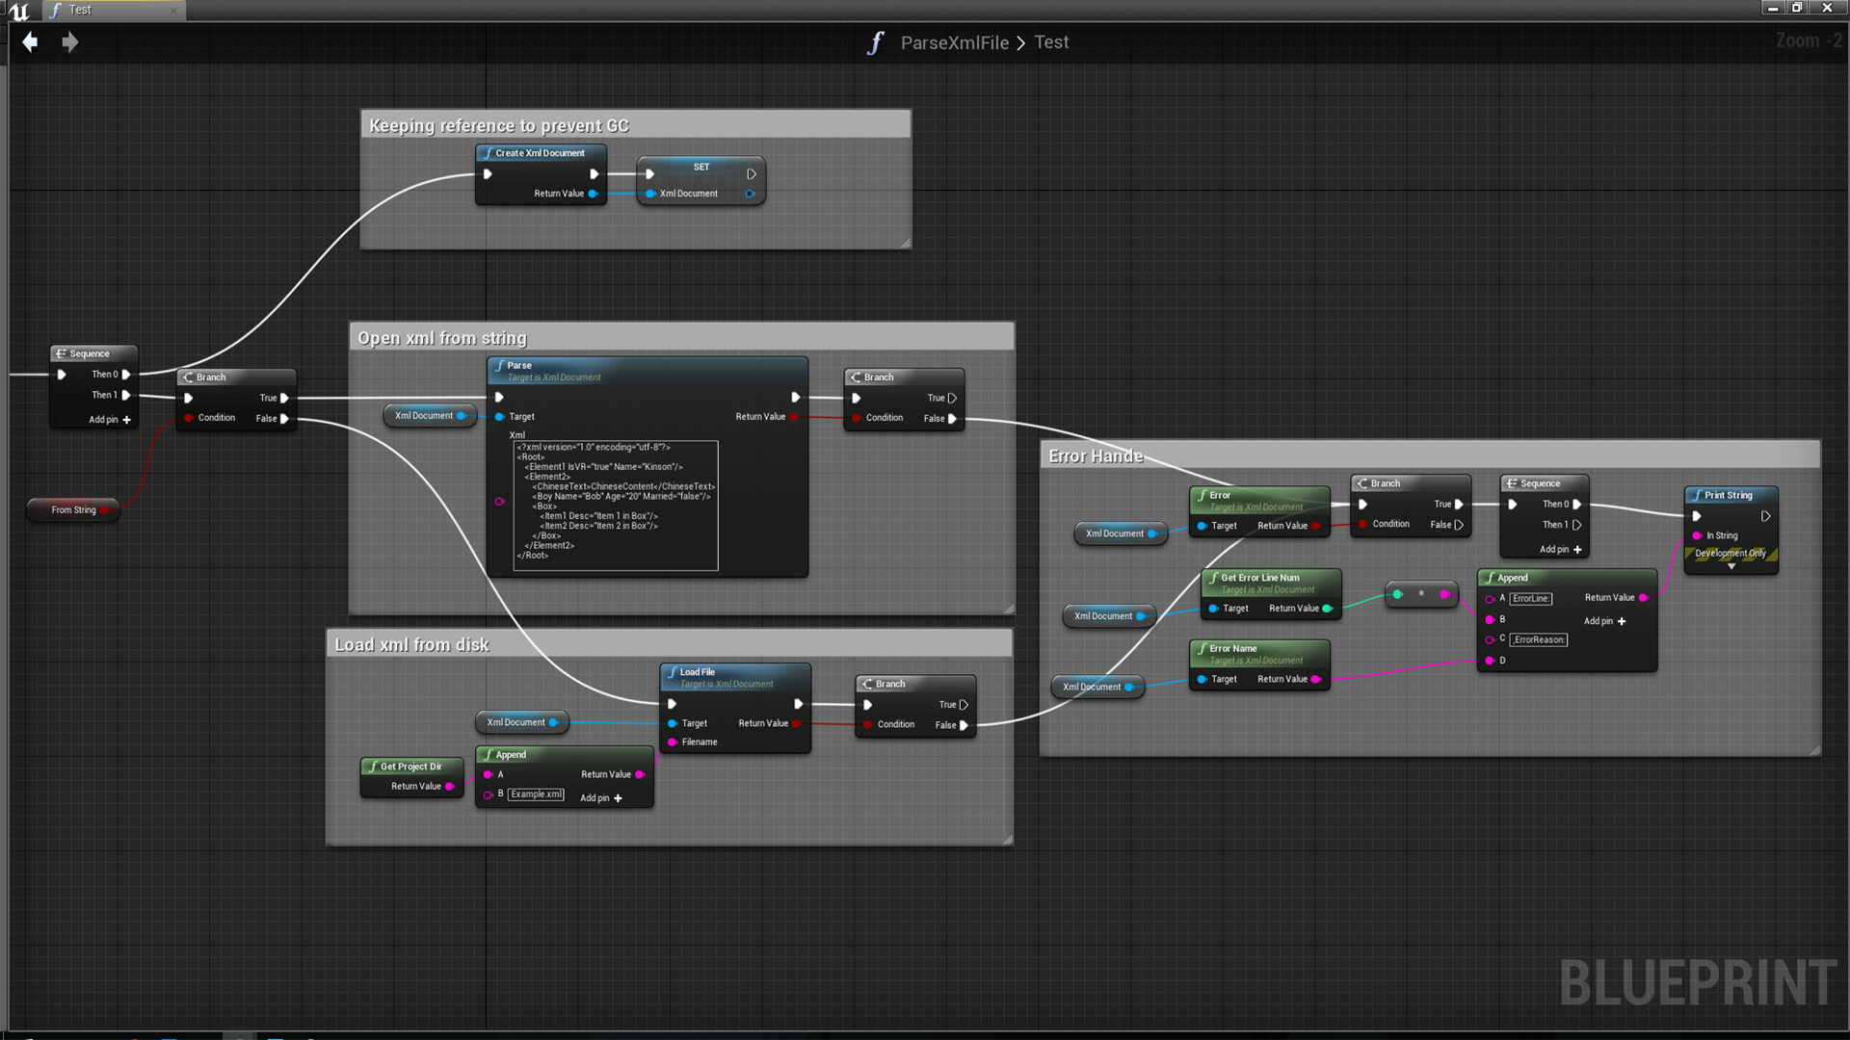Click the Xml multiline text box in Parse node

pyautogui.click(x=616, y=506)
